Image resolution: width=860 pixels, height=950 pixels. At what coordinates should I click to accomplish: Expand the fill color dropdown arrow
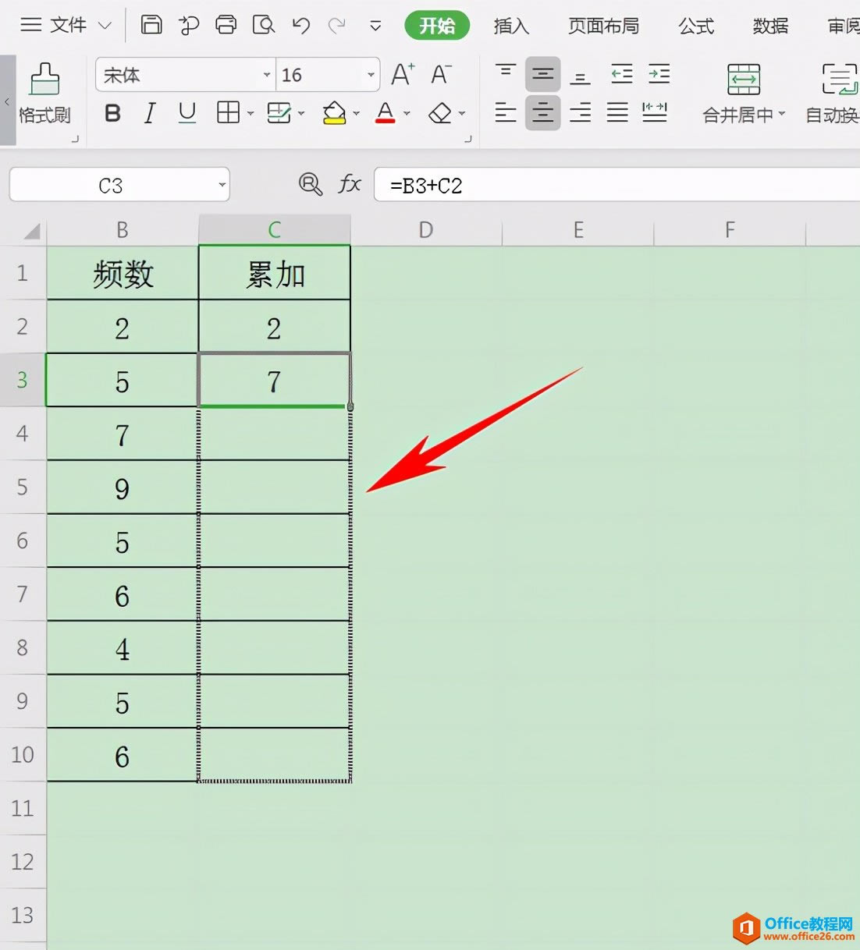(x=356, y=114)
